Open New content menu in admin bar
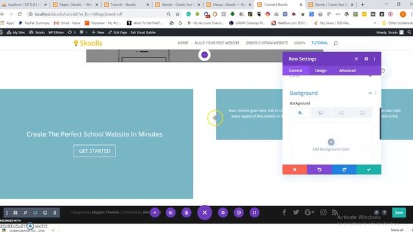The height and width of the screenshot is (232, 413). tap(97, 32)
